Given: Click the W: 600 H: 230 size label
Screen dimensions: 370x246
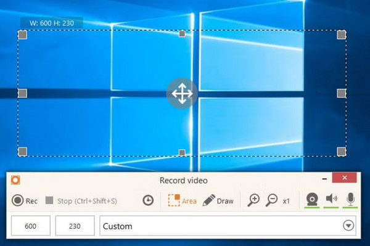Looking at the screenshot, I should 52,23.
